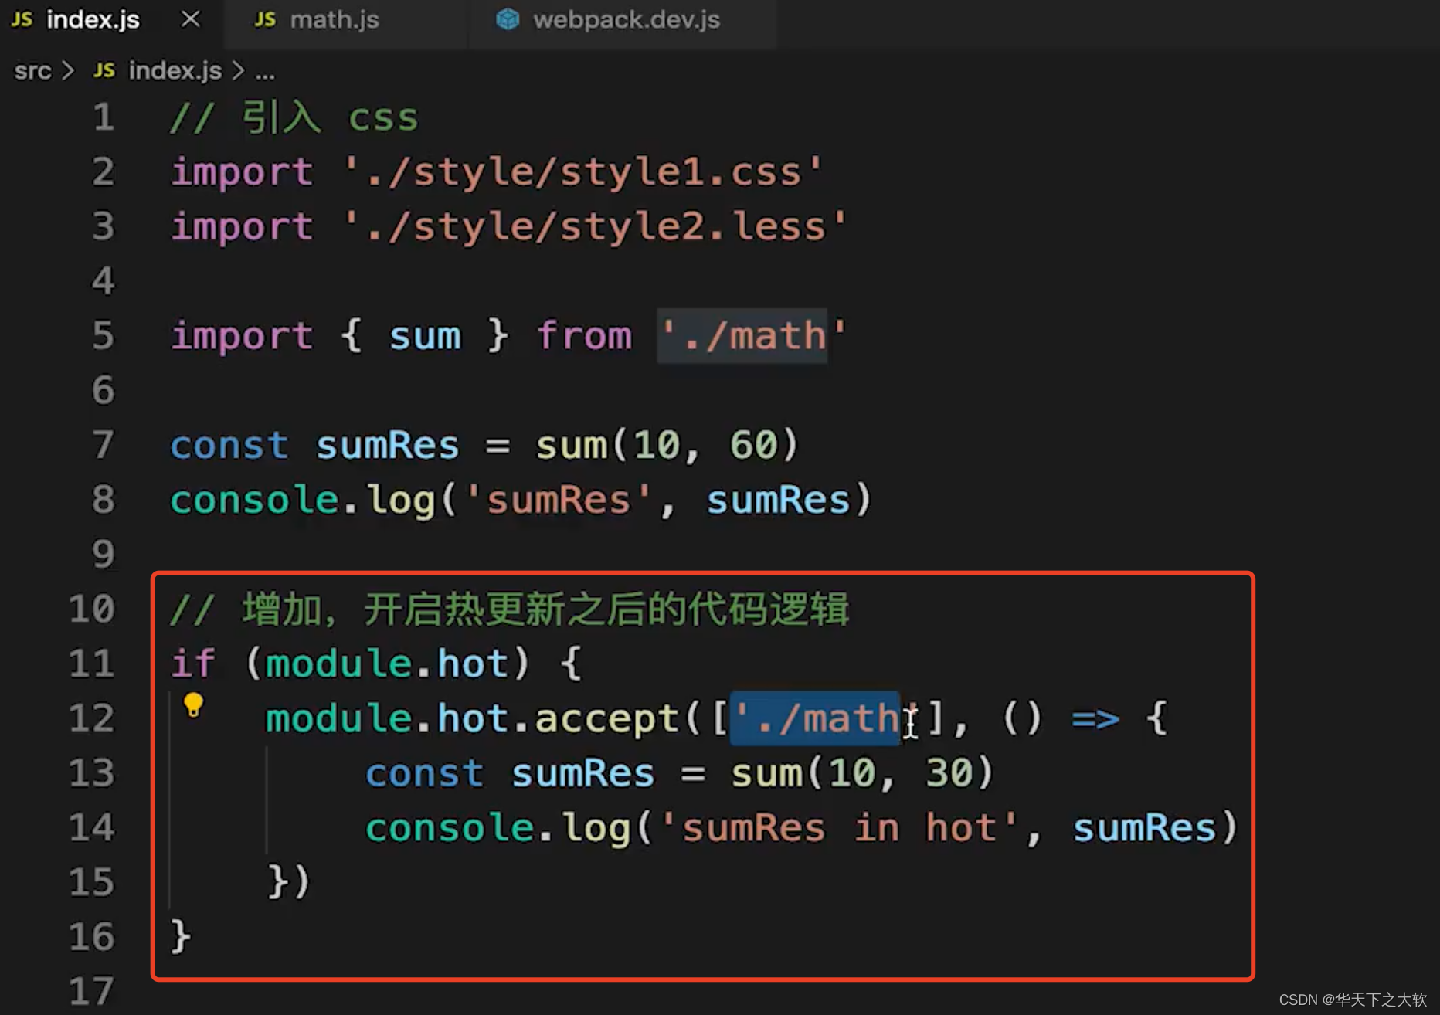Image resolution: width=1440 pixels, height=1015 pixels.
Task: Click the './style/style2.less' import string
Action: click(x=595, y=227)
